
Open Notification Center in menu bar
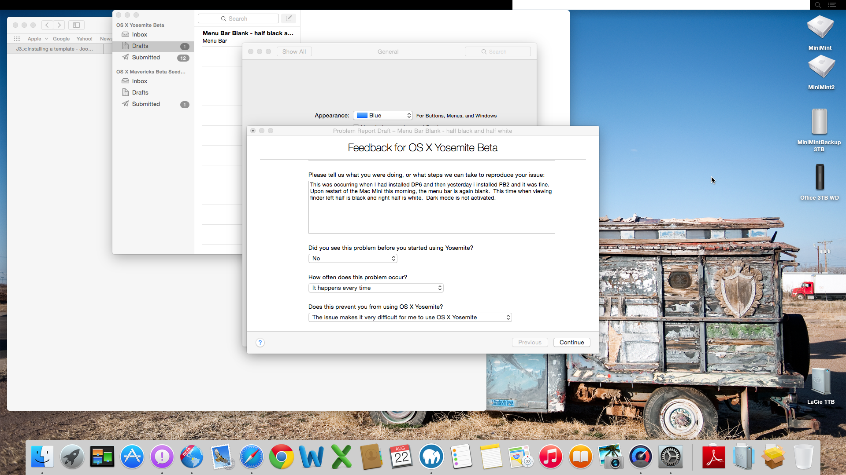tap(832, 5)
